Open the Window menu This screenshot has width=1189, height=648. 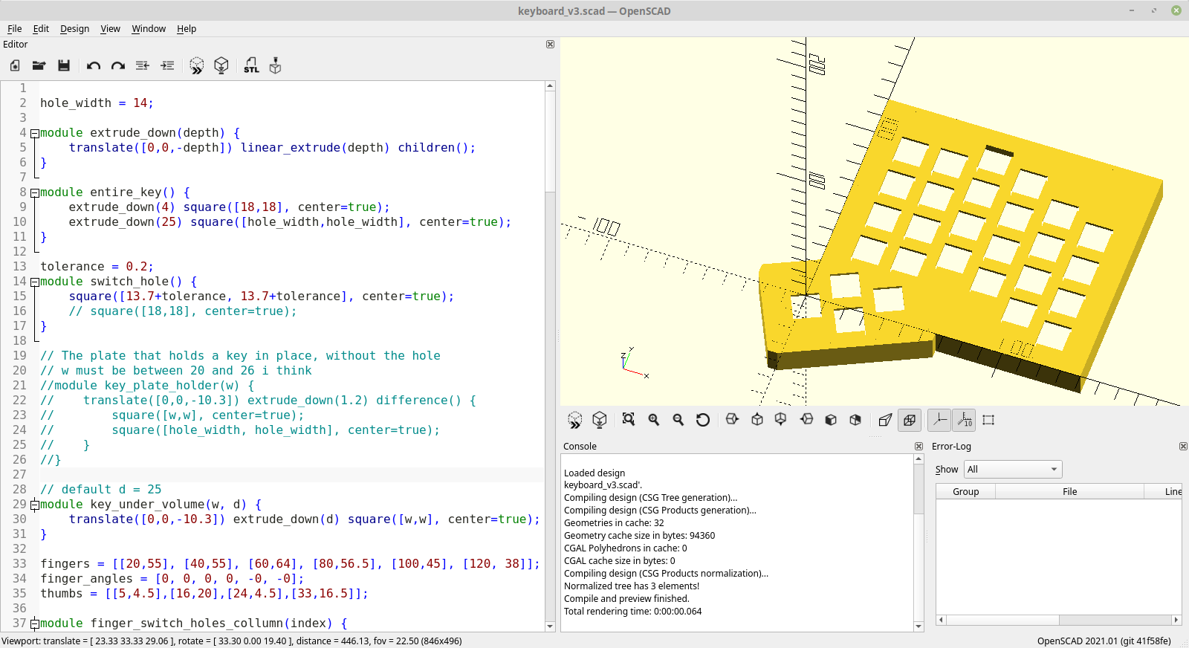point(149,28)
